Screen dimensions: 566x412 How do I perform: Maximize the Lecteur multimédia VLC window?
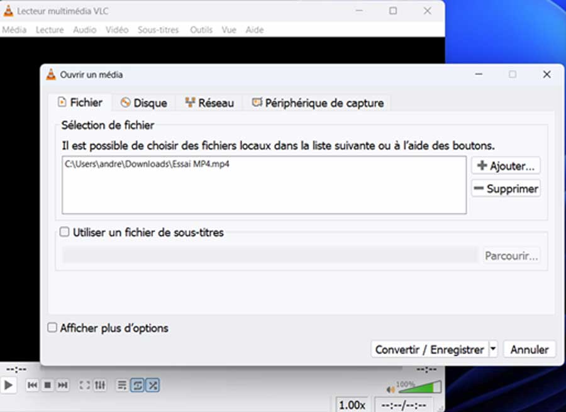coord(393,11)
